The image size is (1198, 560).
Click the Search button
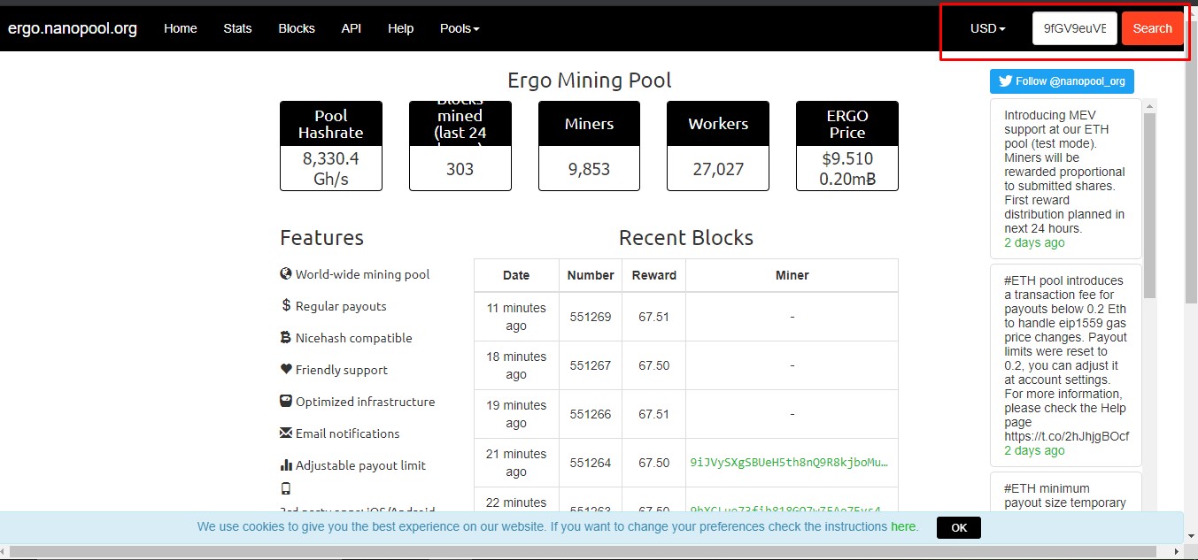tap(1151, 28)
